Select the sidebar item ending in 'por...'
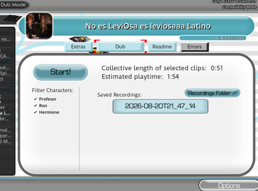258x191 pixels. 6,136
